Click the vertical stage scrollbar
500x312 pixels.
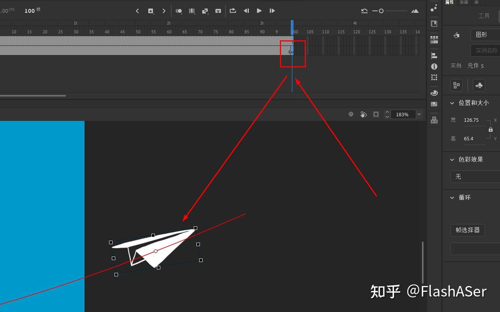pyautogui.click(x=423, y=262)
